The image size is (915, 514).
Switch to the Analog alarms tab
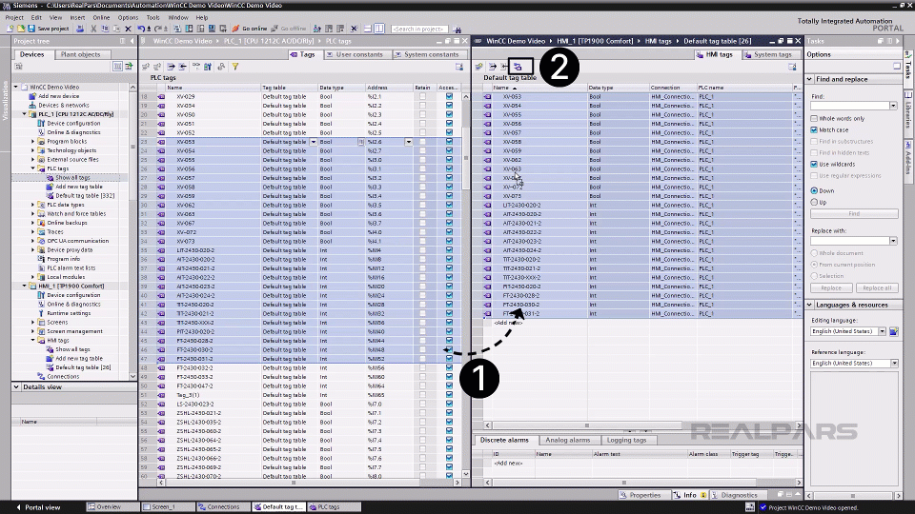[568, 440]
